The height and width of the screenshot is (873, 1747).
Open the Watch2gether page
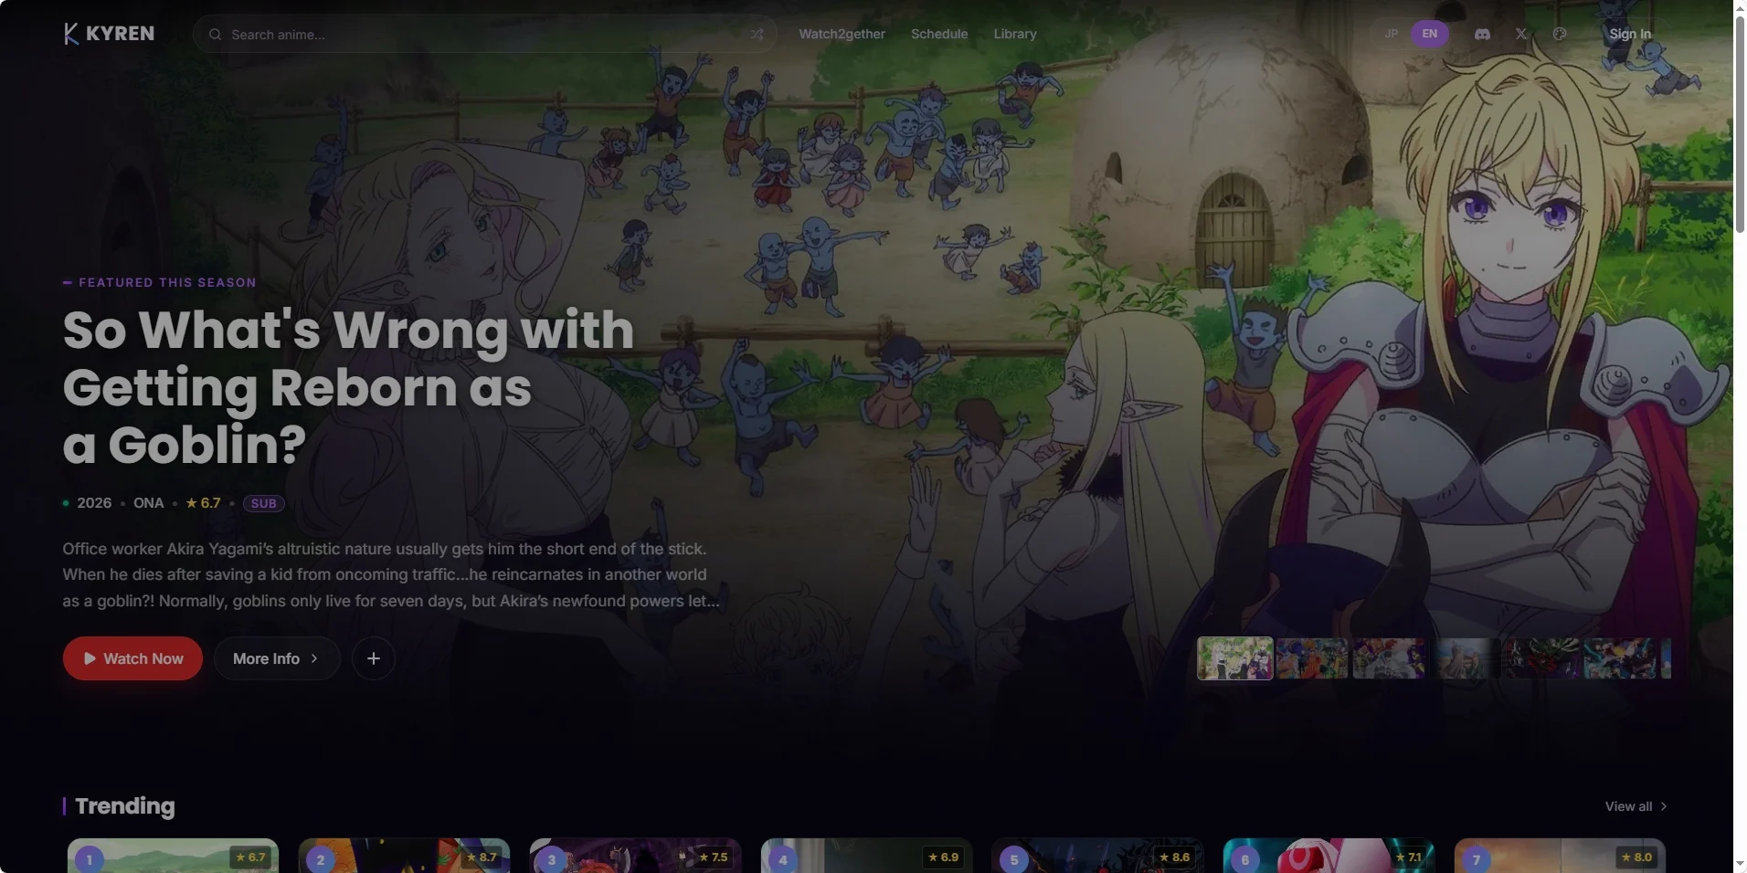point(842,34)
